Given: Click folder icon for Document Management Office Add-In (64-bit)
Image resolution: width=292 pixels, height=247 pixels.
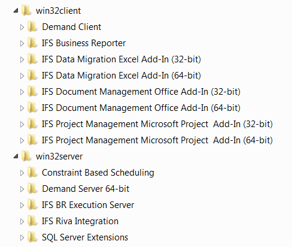Looking at the screenshot, I should pos(32,107).
